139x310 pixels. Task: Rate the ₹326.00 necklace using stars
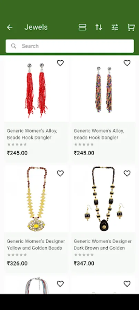pos(17,255)
